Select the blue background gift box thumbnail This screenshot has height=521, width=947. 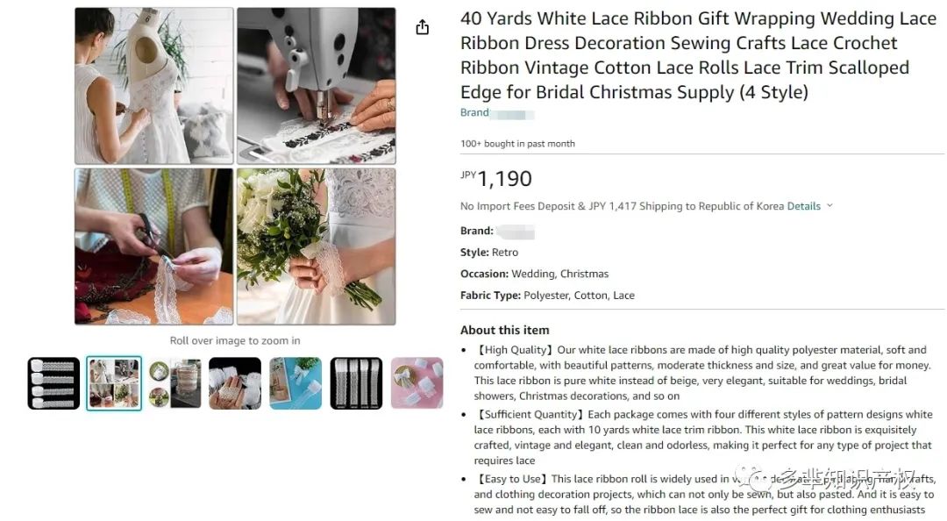pos(295,383)
